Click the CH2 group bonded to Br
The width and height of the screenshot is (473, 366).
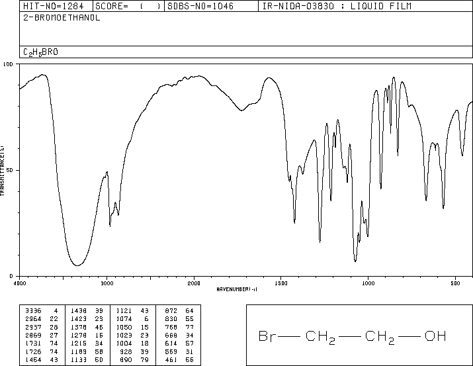tap(320, 338)
